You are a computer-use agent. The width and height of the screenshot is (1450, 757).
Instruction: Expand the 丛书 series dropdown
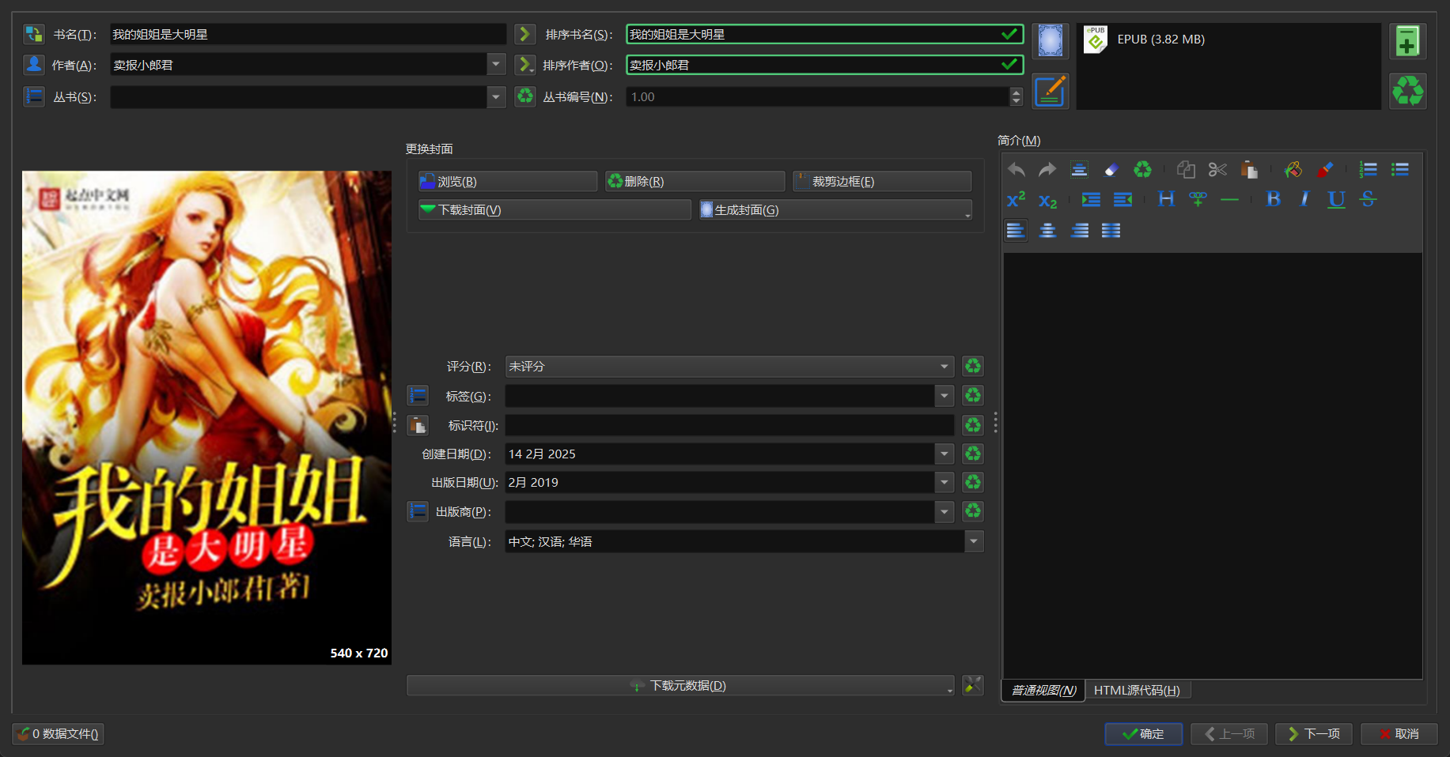click(496, 96)
